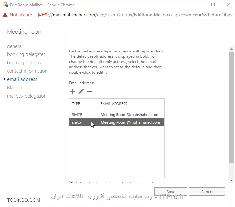
Task: Select the Meeting.Room@mohammad.com row
Action: pyautogui.click(x=117, y=122)
